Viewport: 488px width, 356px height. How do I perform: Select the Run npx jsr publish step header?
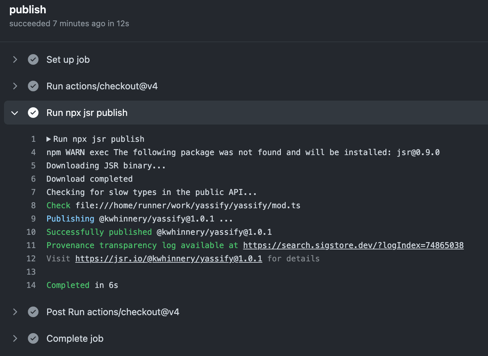(246, 113)
